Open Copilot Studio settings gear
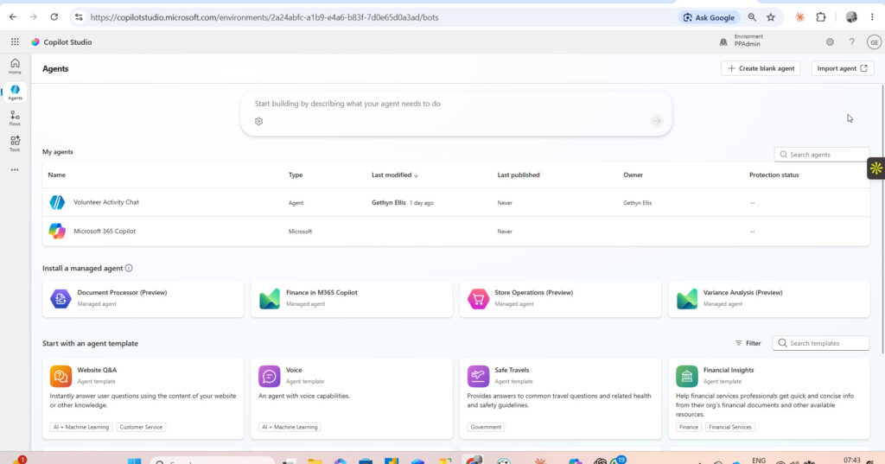This screenshot has height=464, width=885. [830, 41]
